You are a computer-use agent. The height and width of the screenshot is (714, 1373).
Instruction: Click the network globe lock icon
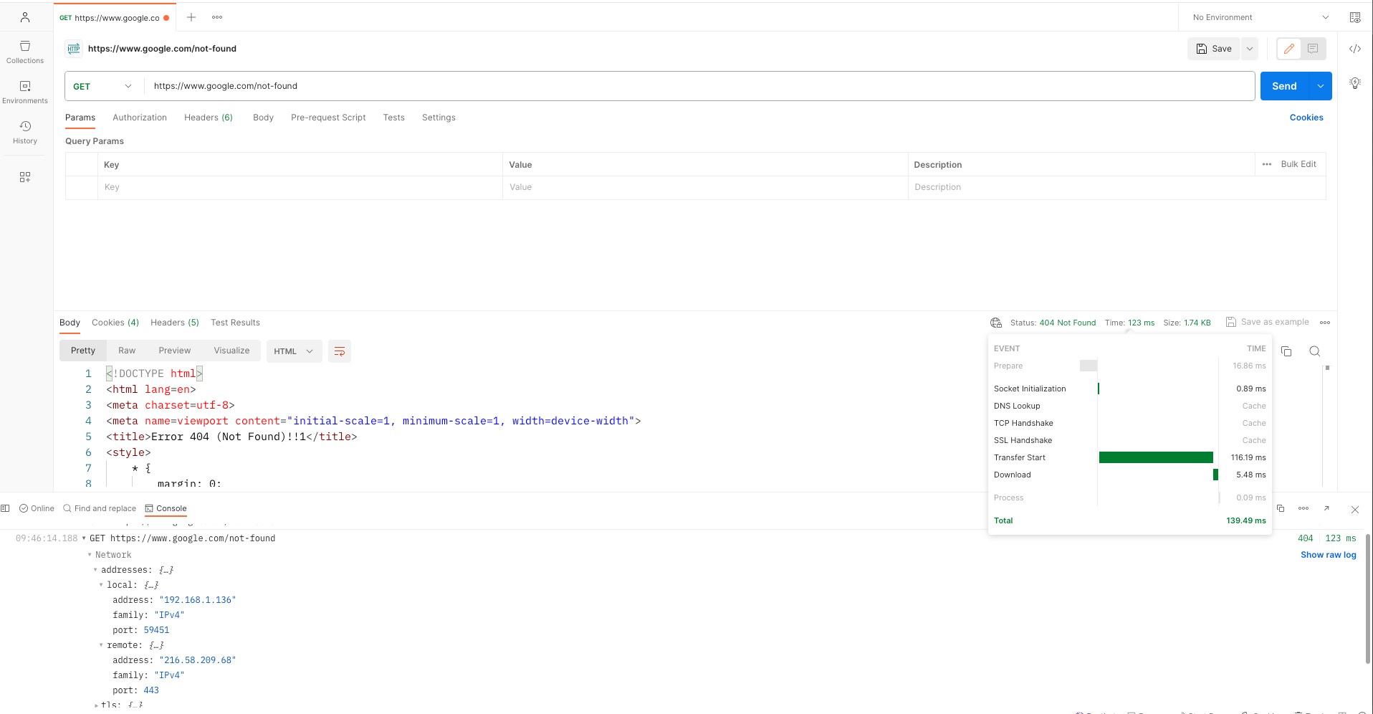point(996,323)
